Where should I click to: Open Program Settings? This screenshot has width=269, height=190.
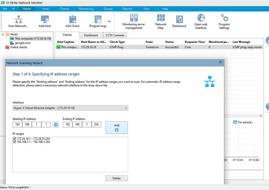click(224, 21)
